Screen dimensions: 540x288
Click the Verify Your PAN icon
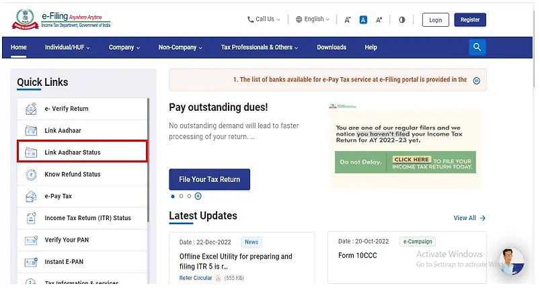pyautogui.click(x=31, y=240)
